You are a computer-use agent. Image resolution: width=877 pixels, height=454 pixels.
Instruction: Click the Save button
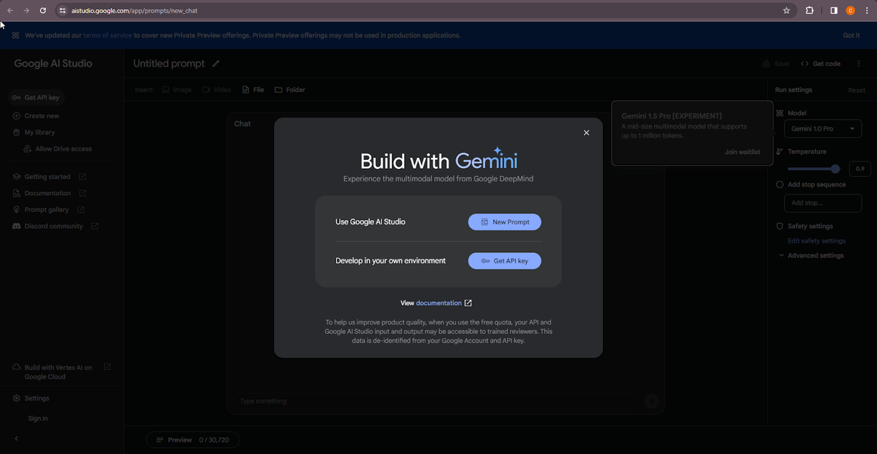pos(775,64)
